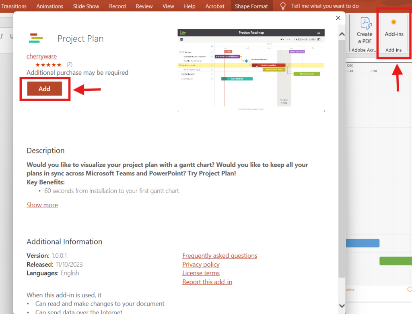Click Report this add-in link

207,282
